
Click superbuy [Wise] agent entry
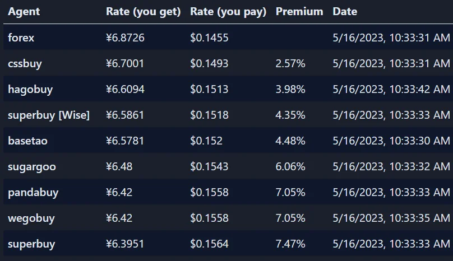[x=49, y=115]
